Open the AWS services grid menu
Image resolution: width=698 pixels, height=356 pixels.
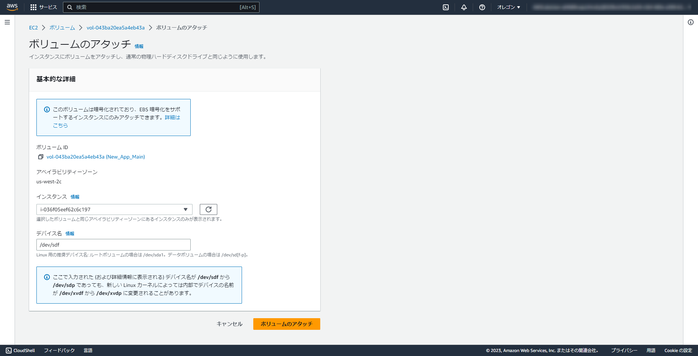pyautogui.click(x=34, y=7)
